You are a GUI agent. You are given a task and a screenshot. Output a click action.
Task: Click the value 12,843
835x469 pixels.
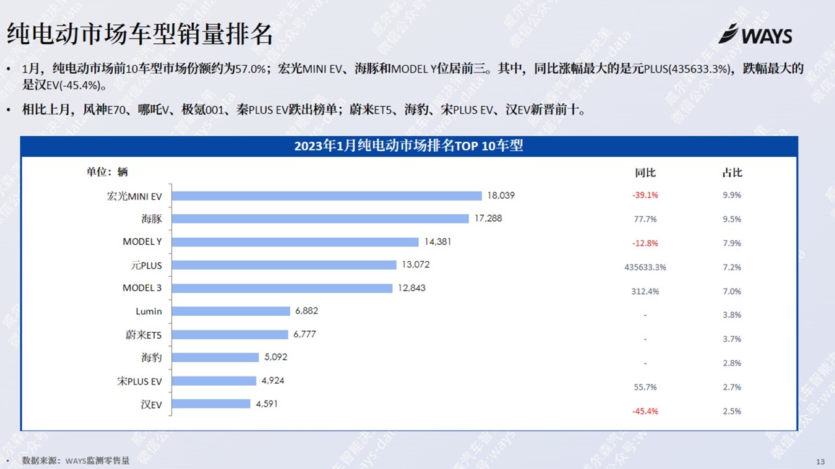point(412,288)
